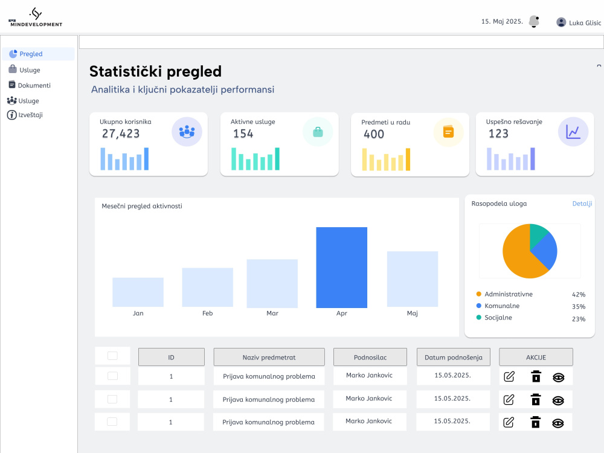Click the Datum podnošenja column header
The width and height of the screenshot is (604, 453).
coord(454,357)
